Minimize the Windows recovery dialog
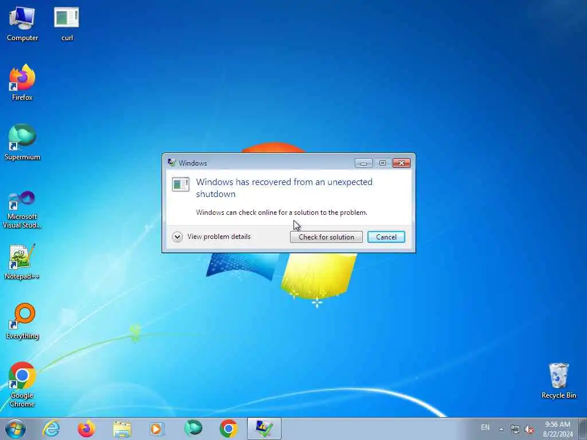 point(363,163)
